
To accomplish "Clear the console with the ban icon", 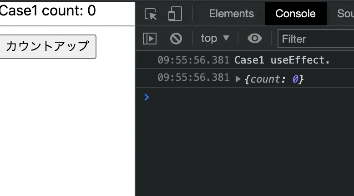I will tap(176, 39).
